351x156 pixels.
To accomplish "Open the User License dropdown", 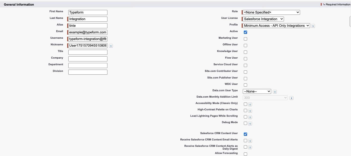I will (x=263, y=19).
